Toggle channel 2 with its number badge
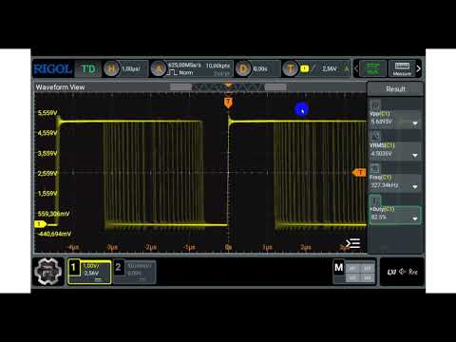This screenshot has height=342, width=456. coord(119,267)
